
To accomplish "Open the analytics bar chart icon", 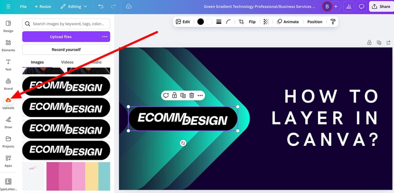I will tap(349, 7).
